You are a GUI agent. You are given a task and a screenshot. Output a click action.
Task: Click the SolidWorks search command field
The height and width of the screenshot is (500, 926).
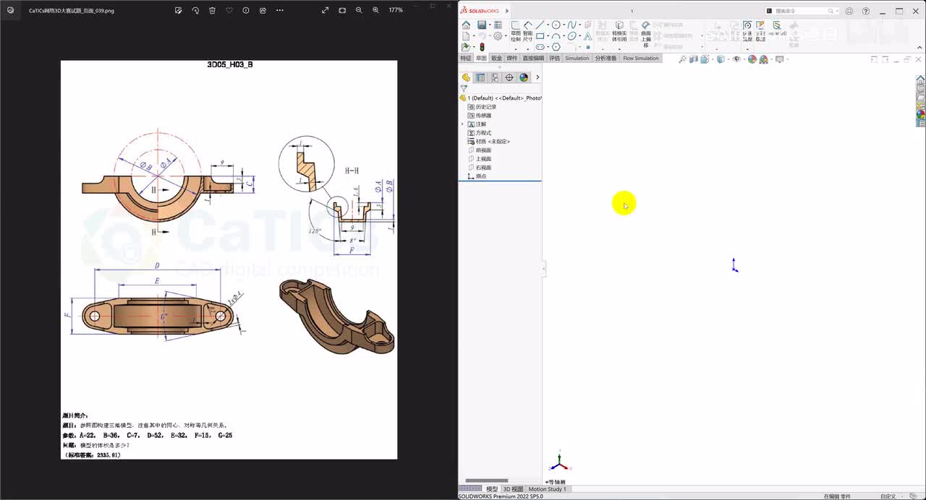[x=802, y=11]
